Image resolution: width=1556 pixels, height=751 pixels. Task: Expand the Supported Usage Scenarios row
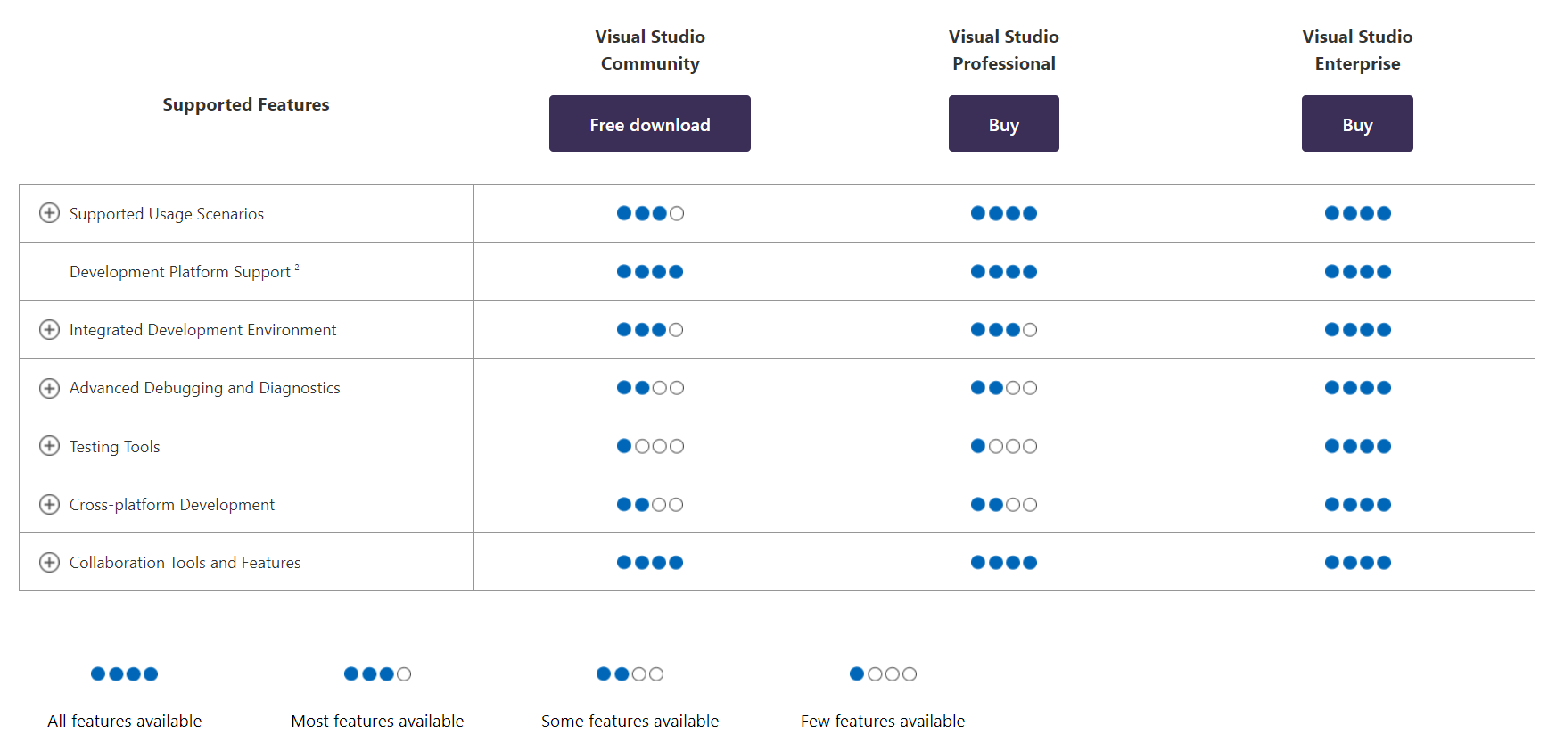click(x=50, y=213)
